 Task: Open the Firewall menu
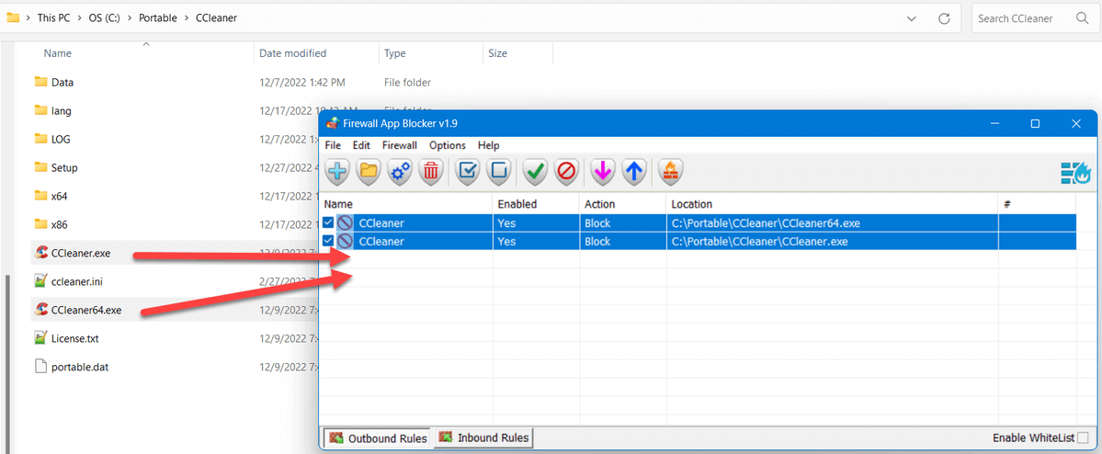coord(400,145)
